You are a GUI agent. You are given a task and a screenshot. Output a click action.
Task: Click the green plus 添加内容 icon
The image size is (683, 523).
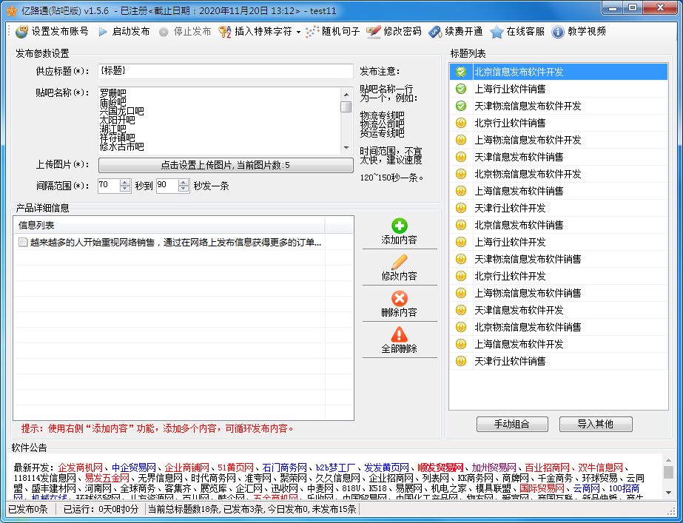click(400, 226)
